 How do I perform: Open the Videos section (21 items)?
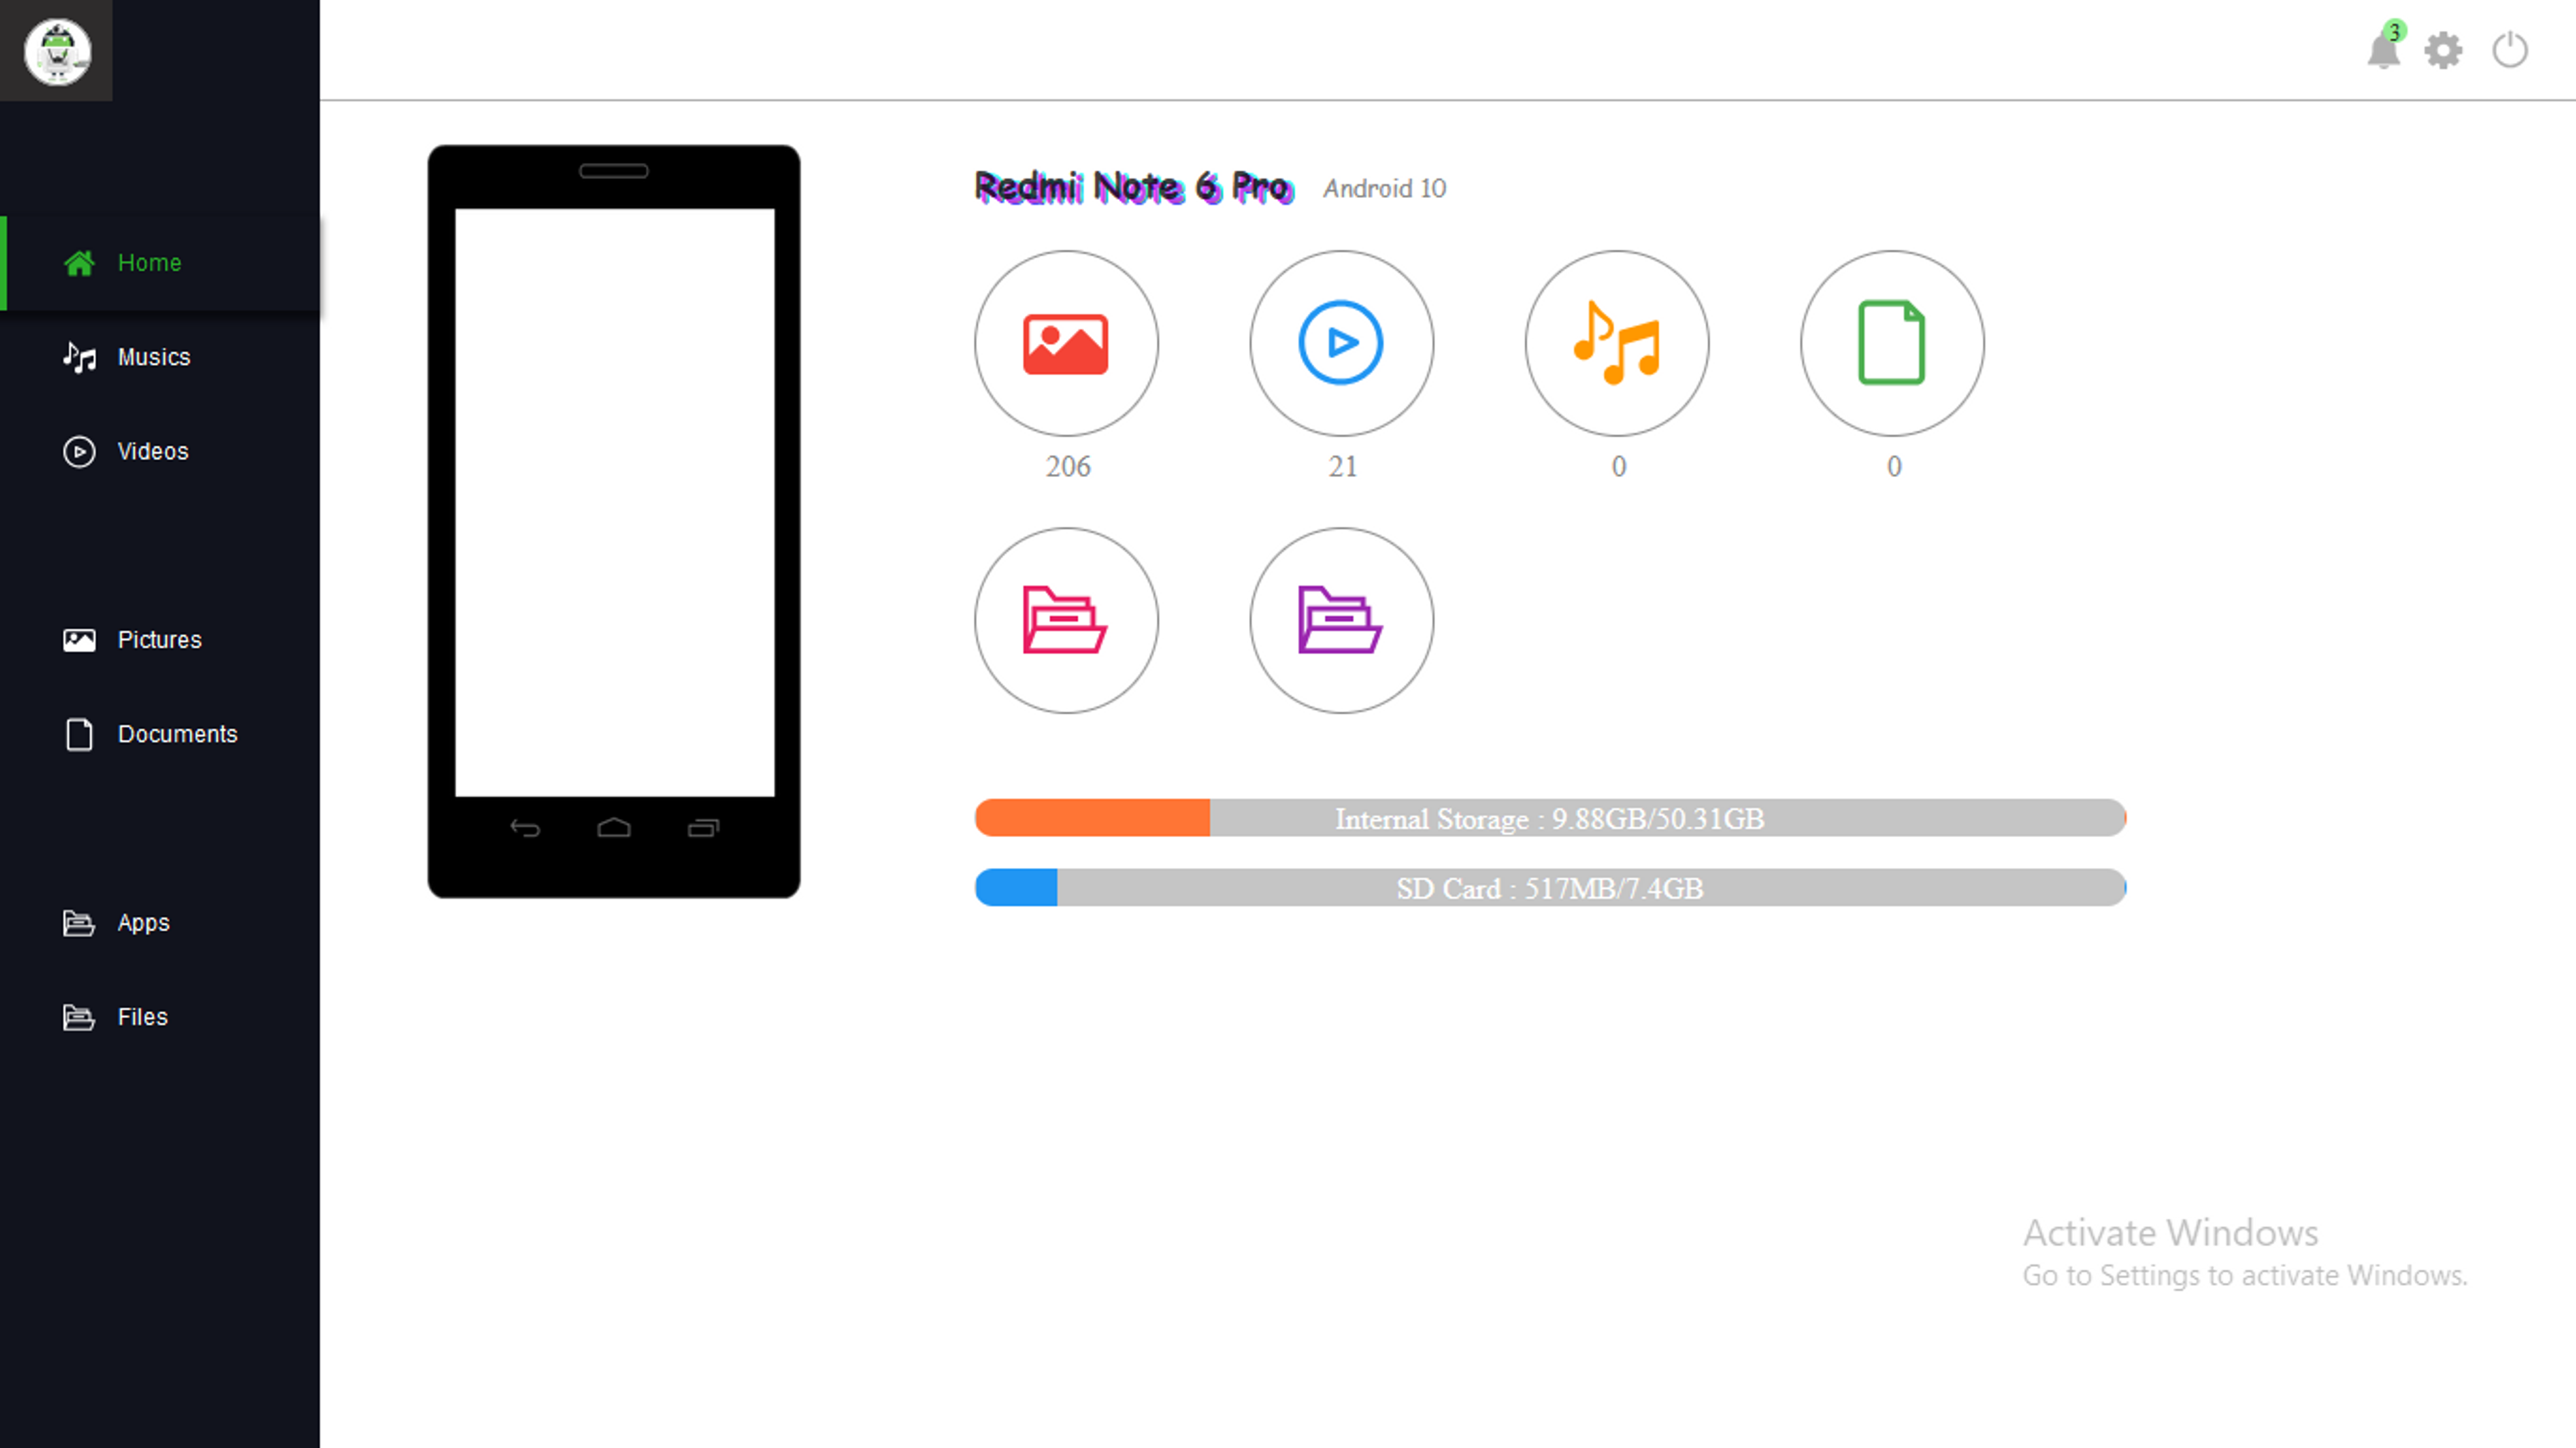(x=1343, y=343)
